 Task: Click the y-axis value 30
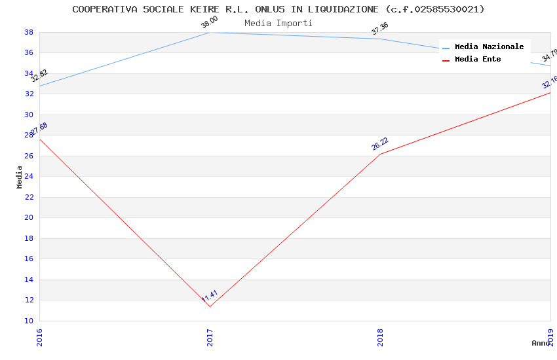pos(29,115)
